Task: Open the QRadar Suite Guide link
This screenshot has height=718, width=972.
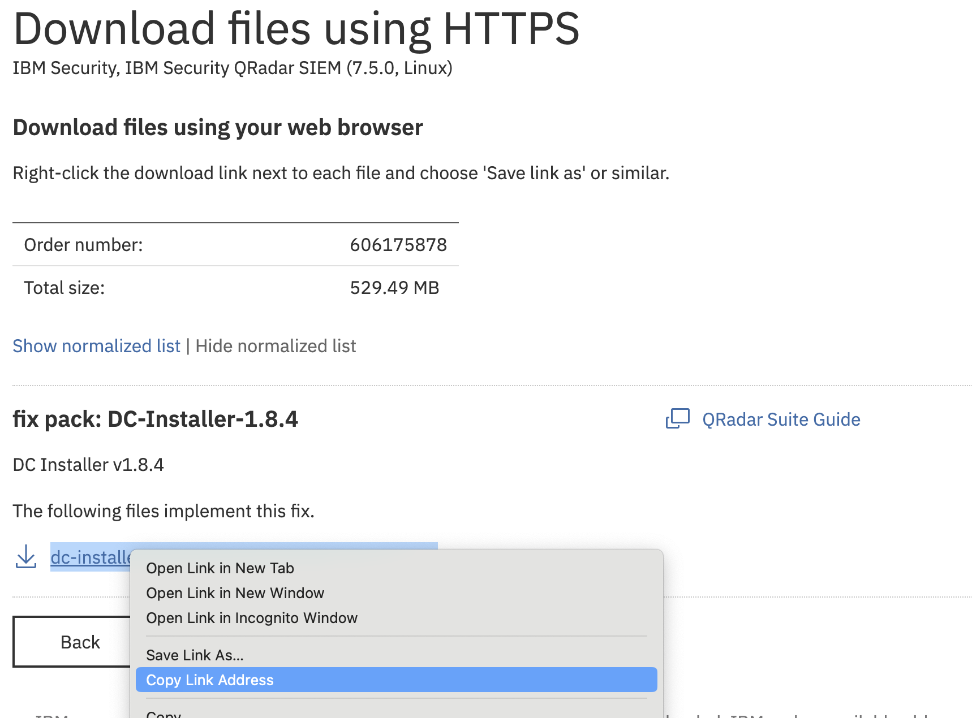Action: 781,419
